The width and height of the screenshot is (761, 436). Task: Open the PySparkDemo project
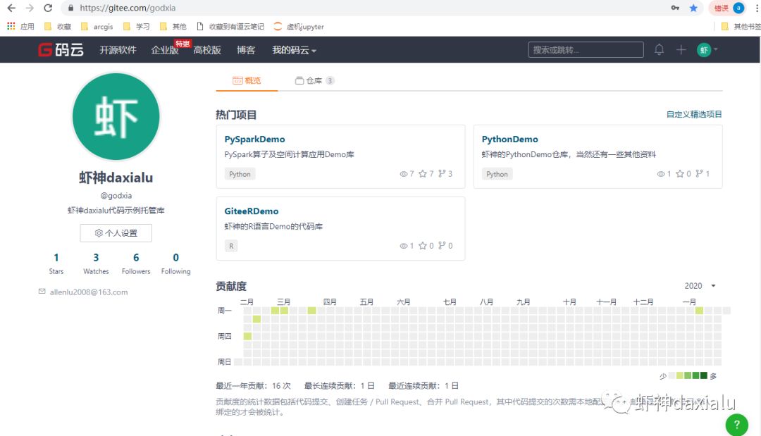pyautogui.click(x=254, y=139)
